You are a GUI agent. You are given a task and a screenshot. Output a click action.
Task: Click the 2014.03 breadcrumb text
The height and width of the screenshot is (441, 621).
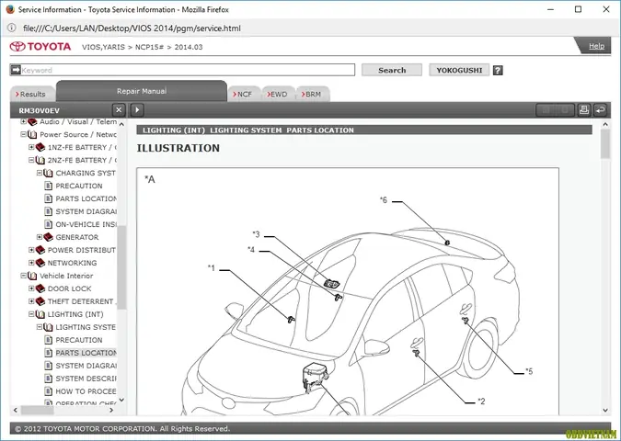tap(189, 47)
